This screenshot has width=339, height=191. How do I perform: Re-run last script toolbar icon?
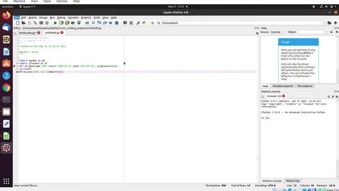(x=79, y=23)
